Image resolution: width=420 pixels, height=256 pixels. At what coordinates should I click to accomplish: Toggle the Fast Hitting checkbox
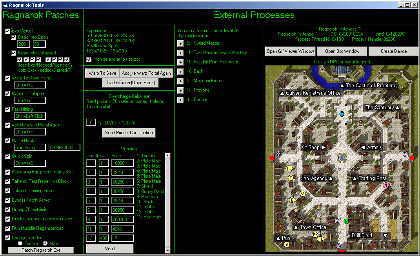coord(7,110)
